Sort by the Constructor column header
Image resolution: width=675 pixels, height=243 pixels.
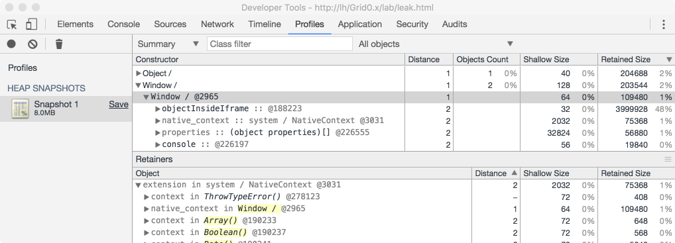pyautogui.click(x=269, y=60)
